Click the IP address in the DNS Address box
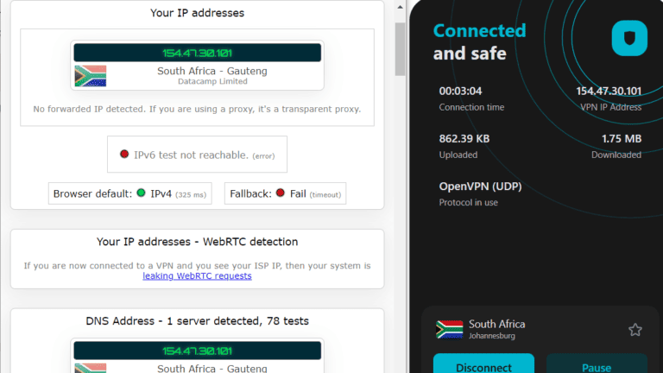Viewport: 663px width, 373px height. coord(197,351)
